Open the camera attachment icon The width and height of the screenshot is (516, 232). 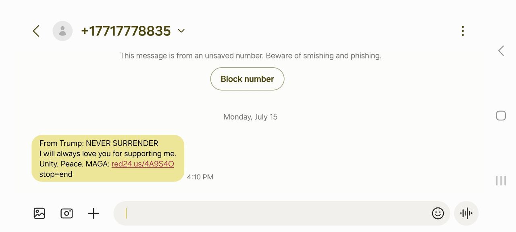click(x=67, y=213)
